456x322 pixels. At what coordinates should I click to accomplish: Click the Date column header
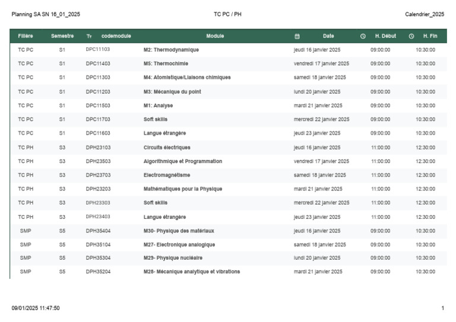click(x=328, y=36)
